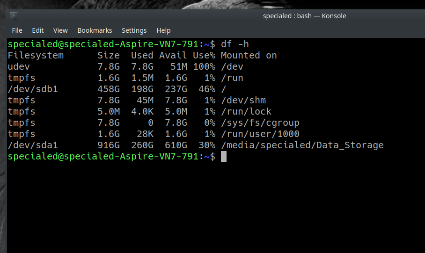This screenshot has width=425, height=253.
Task: Click the Konsole window title text
Action: 304,16
